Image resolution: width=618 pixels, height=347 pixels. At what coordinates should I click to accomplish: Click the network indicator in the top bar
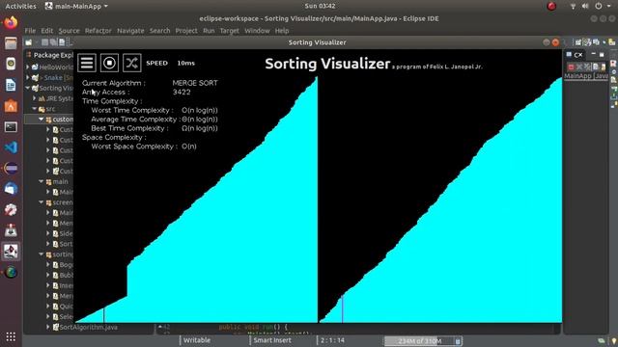[x=573, y=6]
